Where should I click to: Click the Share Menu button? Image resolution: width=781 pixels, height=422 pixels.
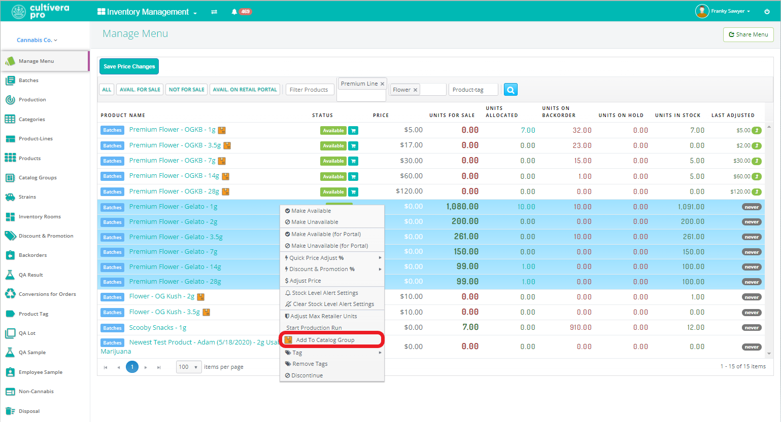point(748,34)
